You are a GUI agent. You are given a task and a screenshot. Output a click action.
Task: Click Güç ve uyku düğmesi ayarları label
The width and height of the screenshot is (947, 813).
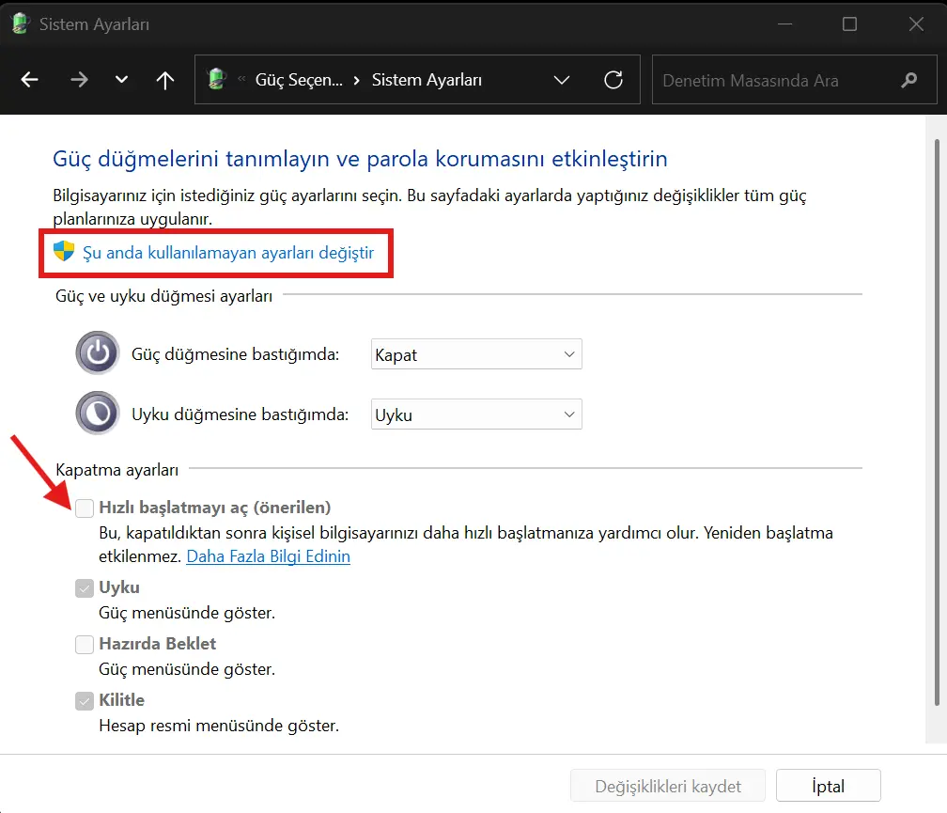(163, 296)
